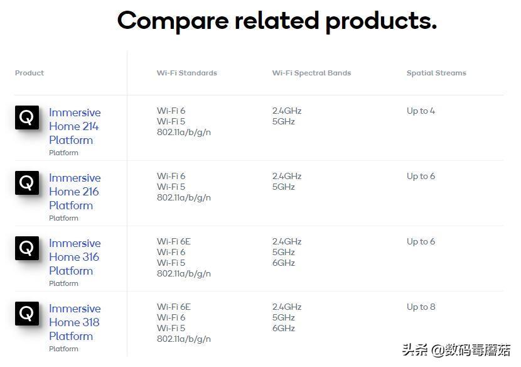
Task: Click the Immersive Home 318 Qualcomm logo icon
Action: [x=27, y=314]
